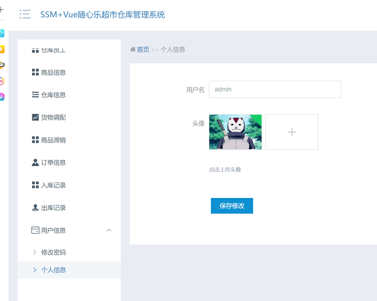Open the 商品滞销 menu item
Image resolution: width=377 pixels, height=301 pixels.
click(53, 140)
